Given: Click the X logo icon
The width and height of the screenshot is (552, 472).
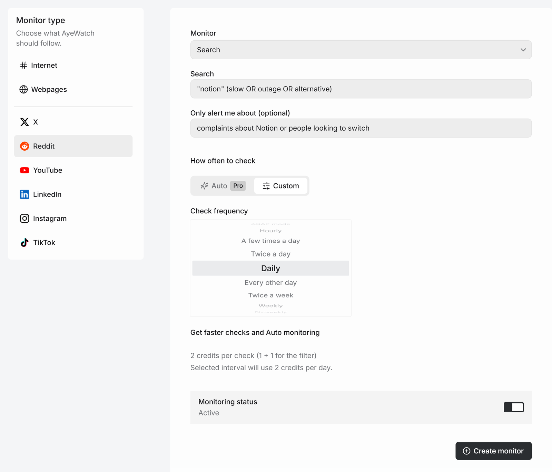Looking at the screenshot, I should 24,122.
